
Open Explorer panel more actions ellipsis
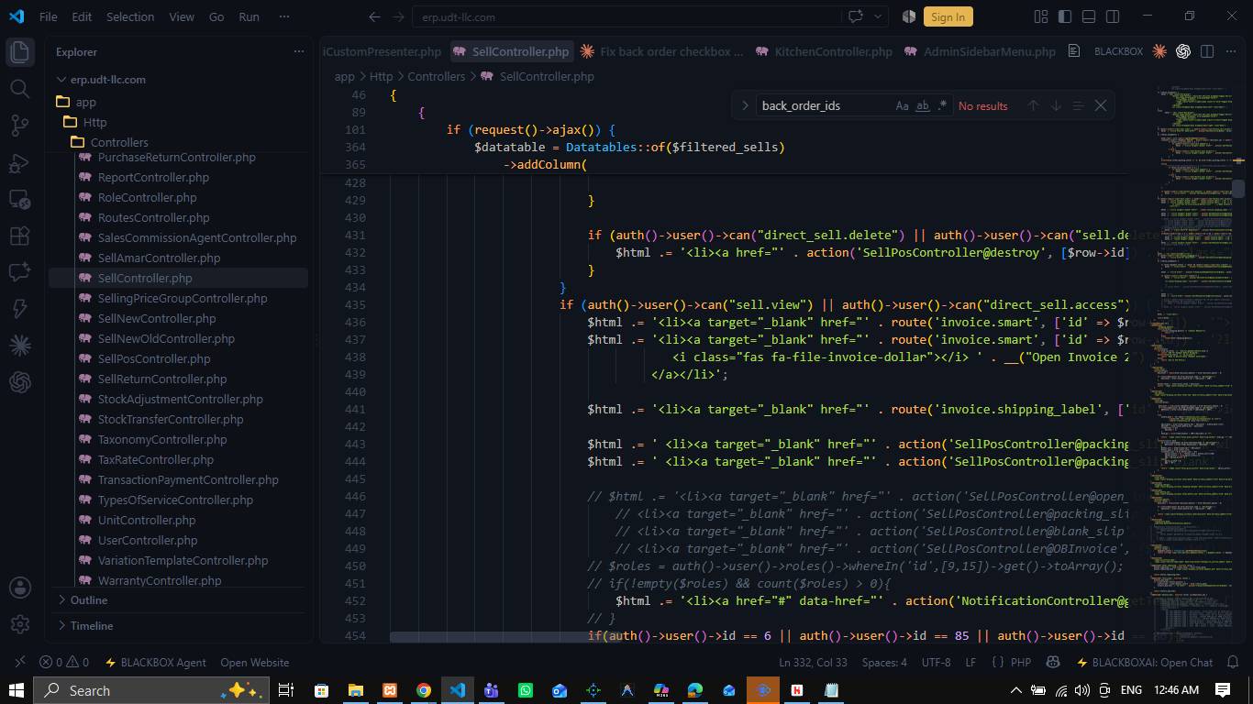tap(298, 51)
